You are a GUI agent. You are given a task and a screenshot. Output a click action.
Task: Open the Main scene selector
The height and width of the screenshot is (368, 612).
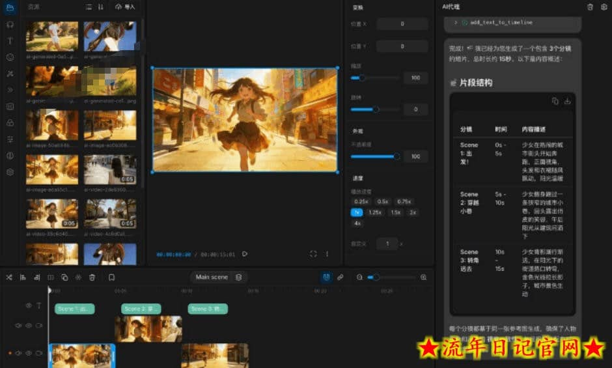point(219,277)
